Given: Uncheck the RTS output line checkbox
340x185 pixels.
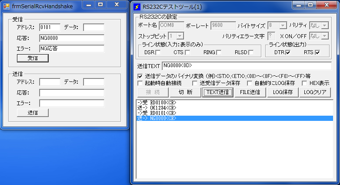Looking at the screenshot, I should (317, 52).
